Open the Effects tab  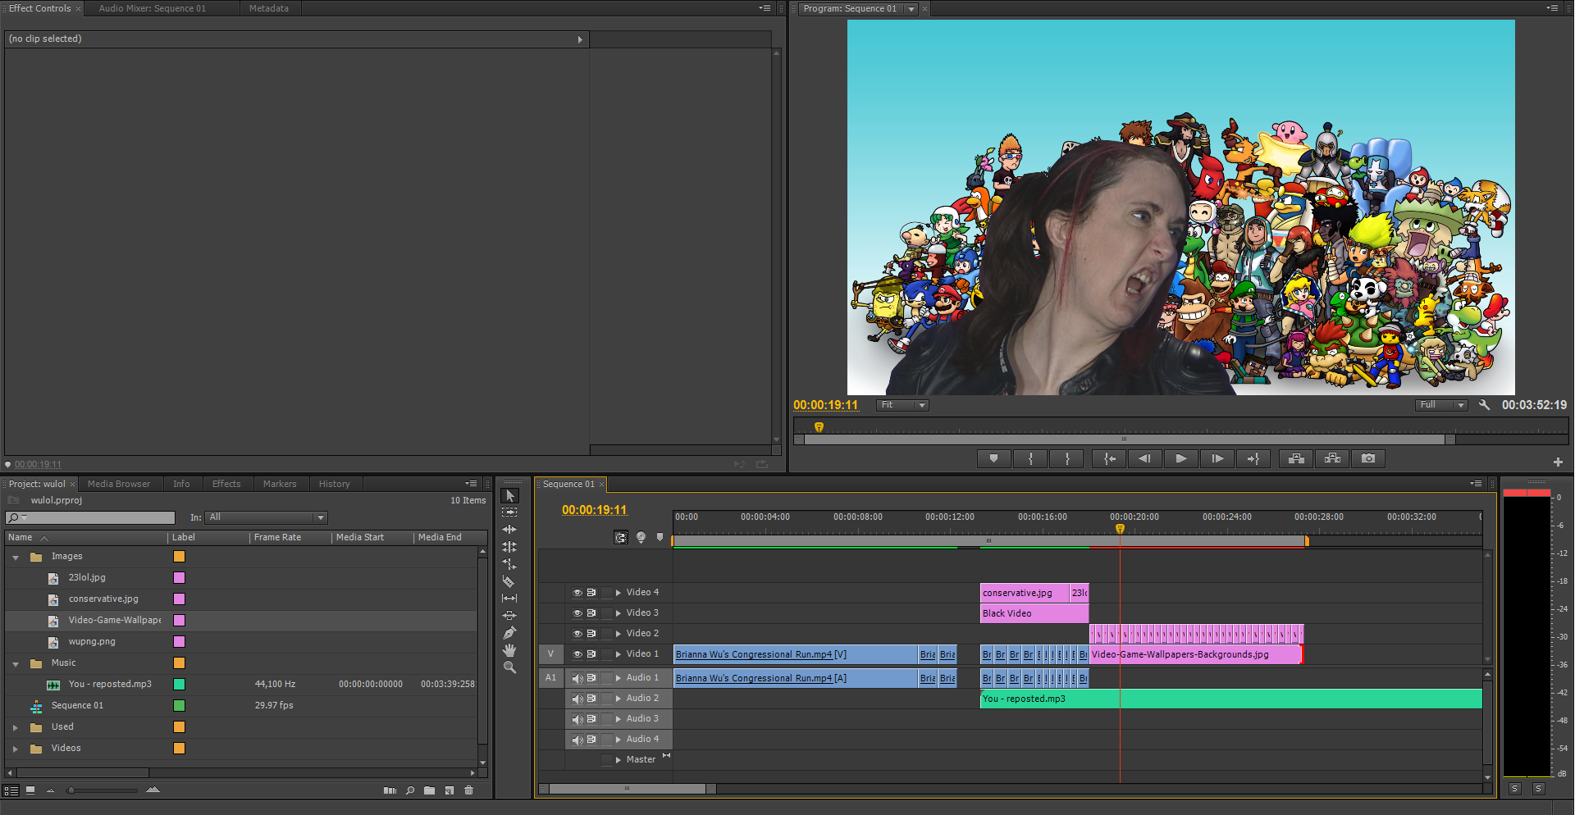point(226,484)
